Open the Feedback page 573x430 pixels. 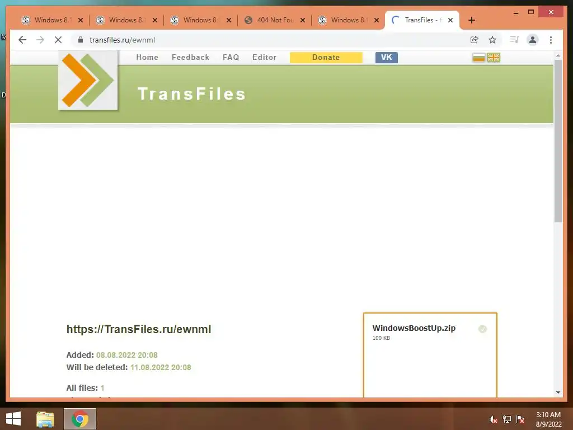[190, 58]
